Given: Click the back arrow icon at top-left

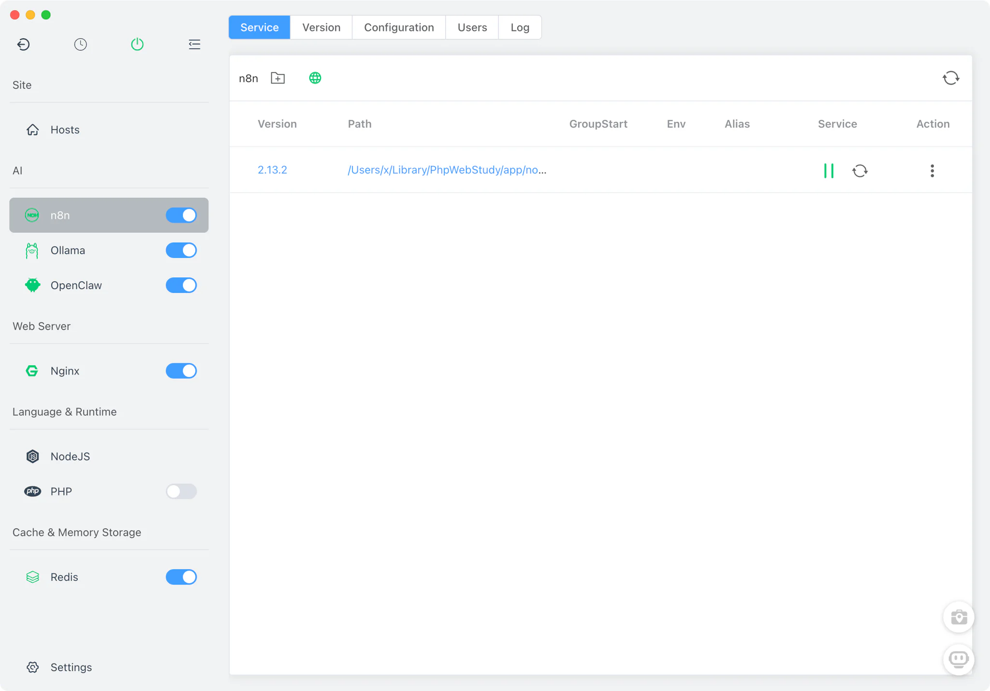Looking at the screenshot, I should point(23,44).
